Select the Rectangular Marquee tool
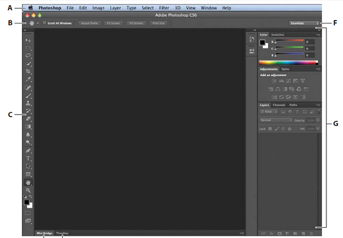The image size is (343, 238). click(x=28, y=48)
